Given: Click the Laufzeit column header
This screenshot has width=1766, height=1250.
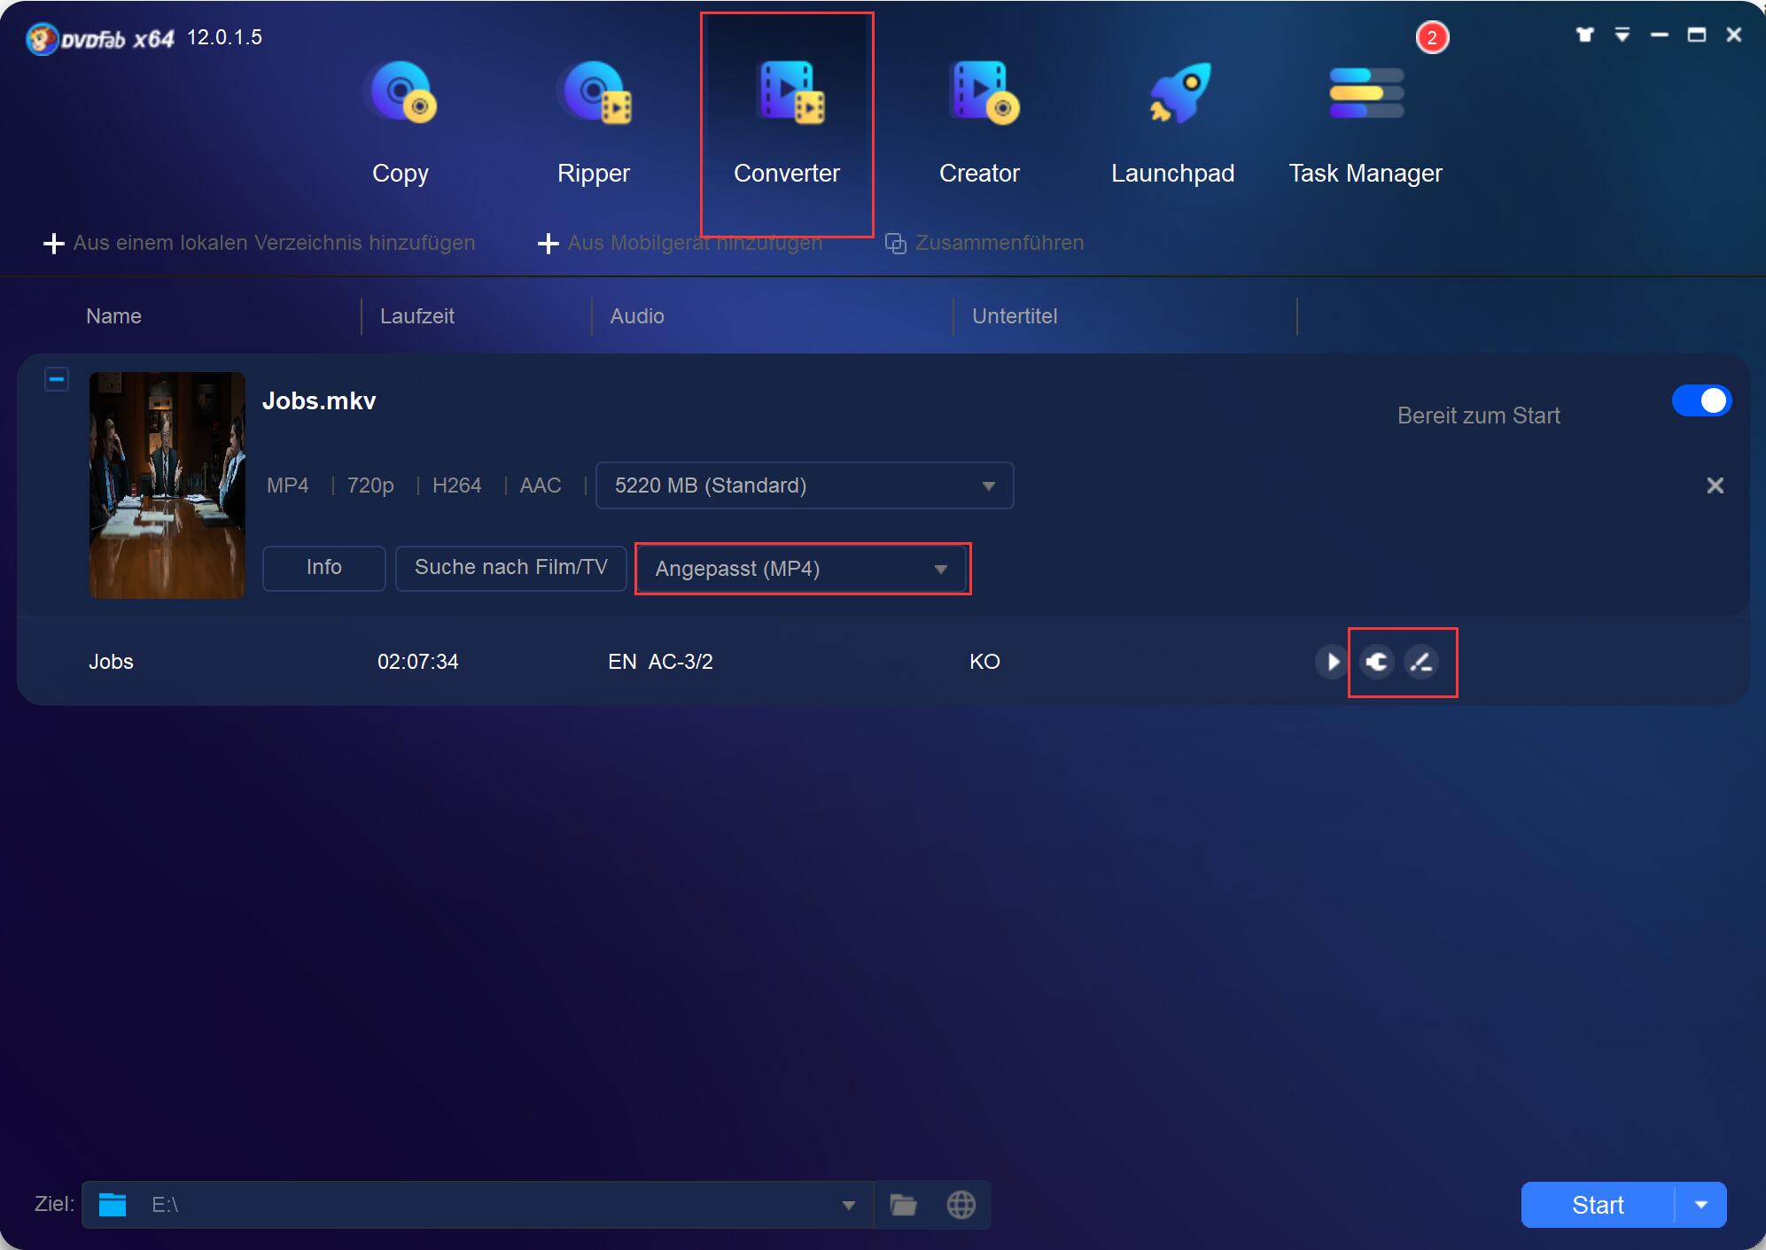Looking at the screenshot, I should [x=417, y=316].
